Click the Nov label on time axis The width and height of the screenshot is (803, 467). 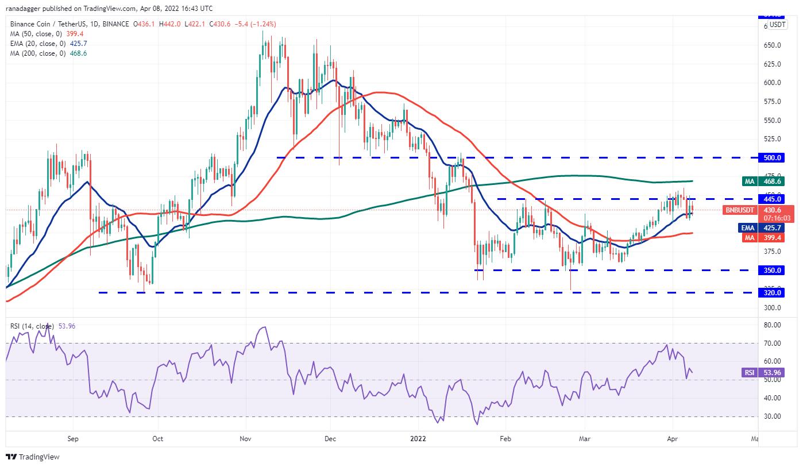[x=246, y=439]
